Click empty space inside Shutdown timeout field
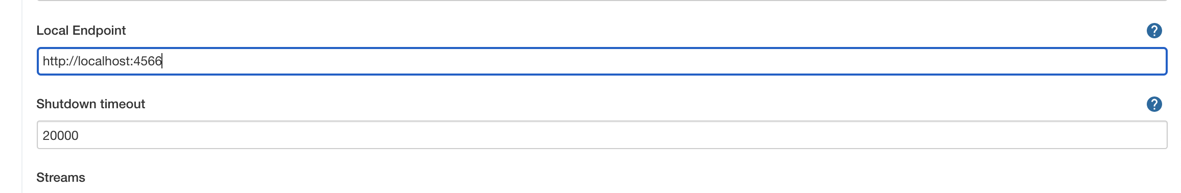Viewport: 1181px width, 193px height. [623, 135]
